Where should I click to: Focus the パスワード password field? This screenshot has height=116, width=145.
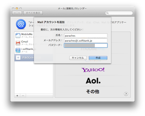pyautogui.click(x=86, y=45)
